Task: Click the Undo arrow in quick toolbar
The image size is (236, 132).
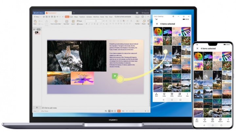Action: coord(57,17)
